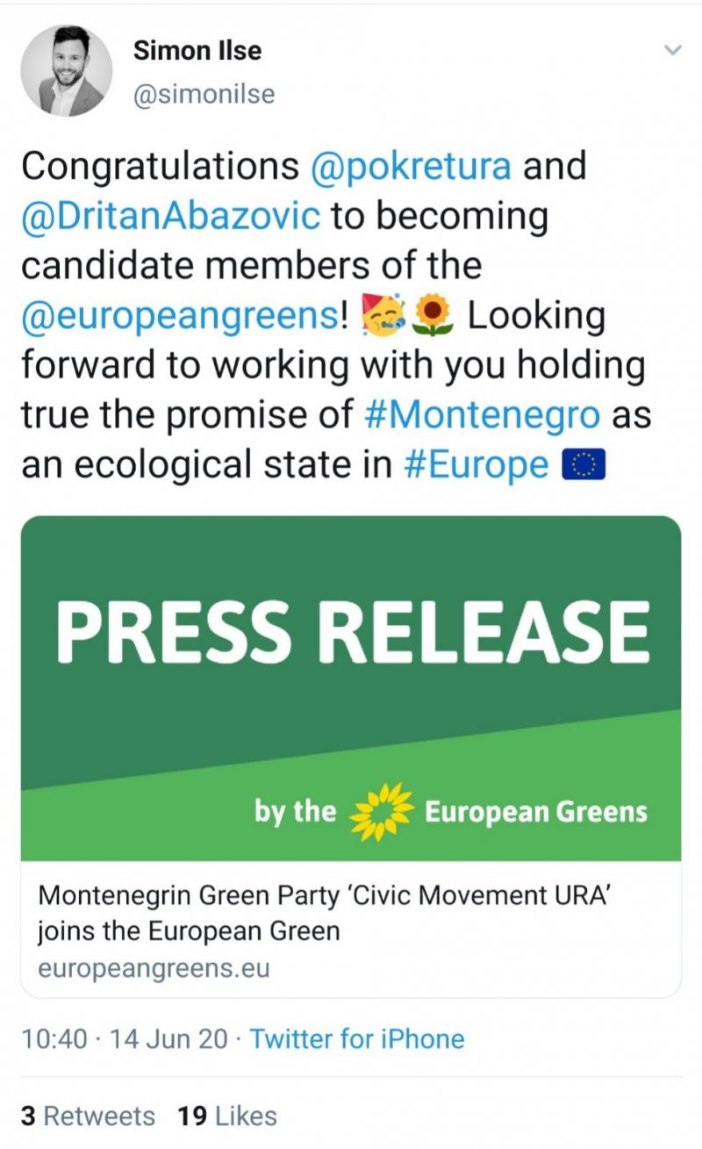Open Simon Ilse's profile picture
This screenshot has height=1149, width=702.
click(67, 71)
